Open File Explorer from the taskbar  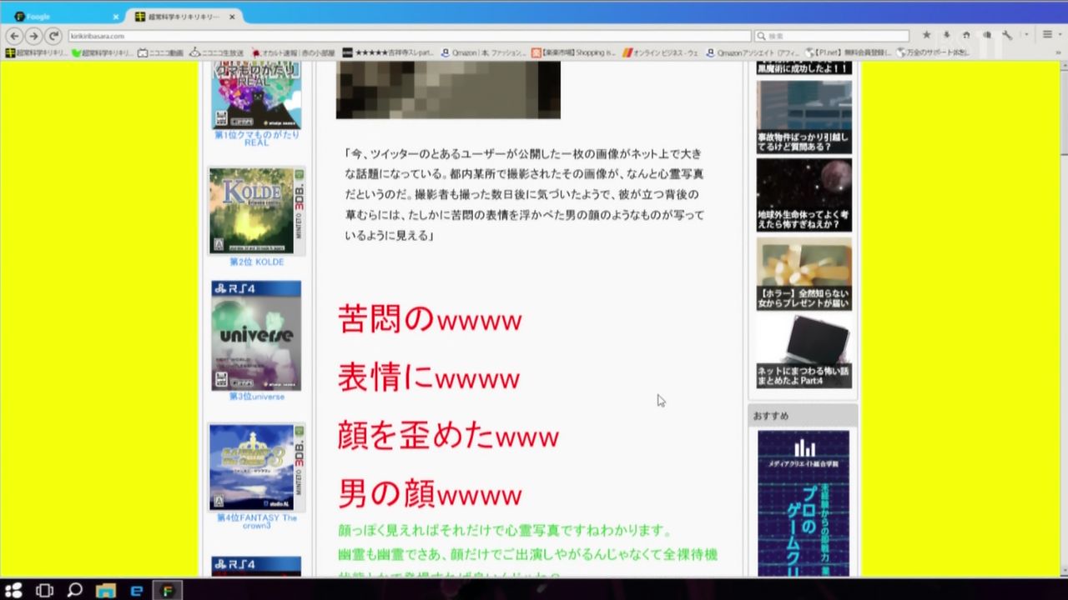tap(105, 590)
